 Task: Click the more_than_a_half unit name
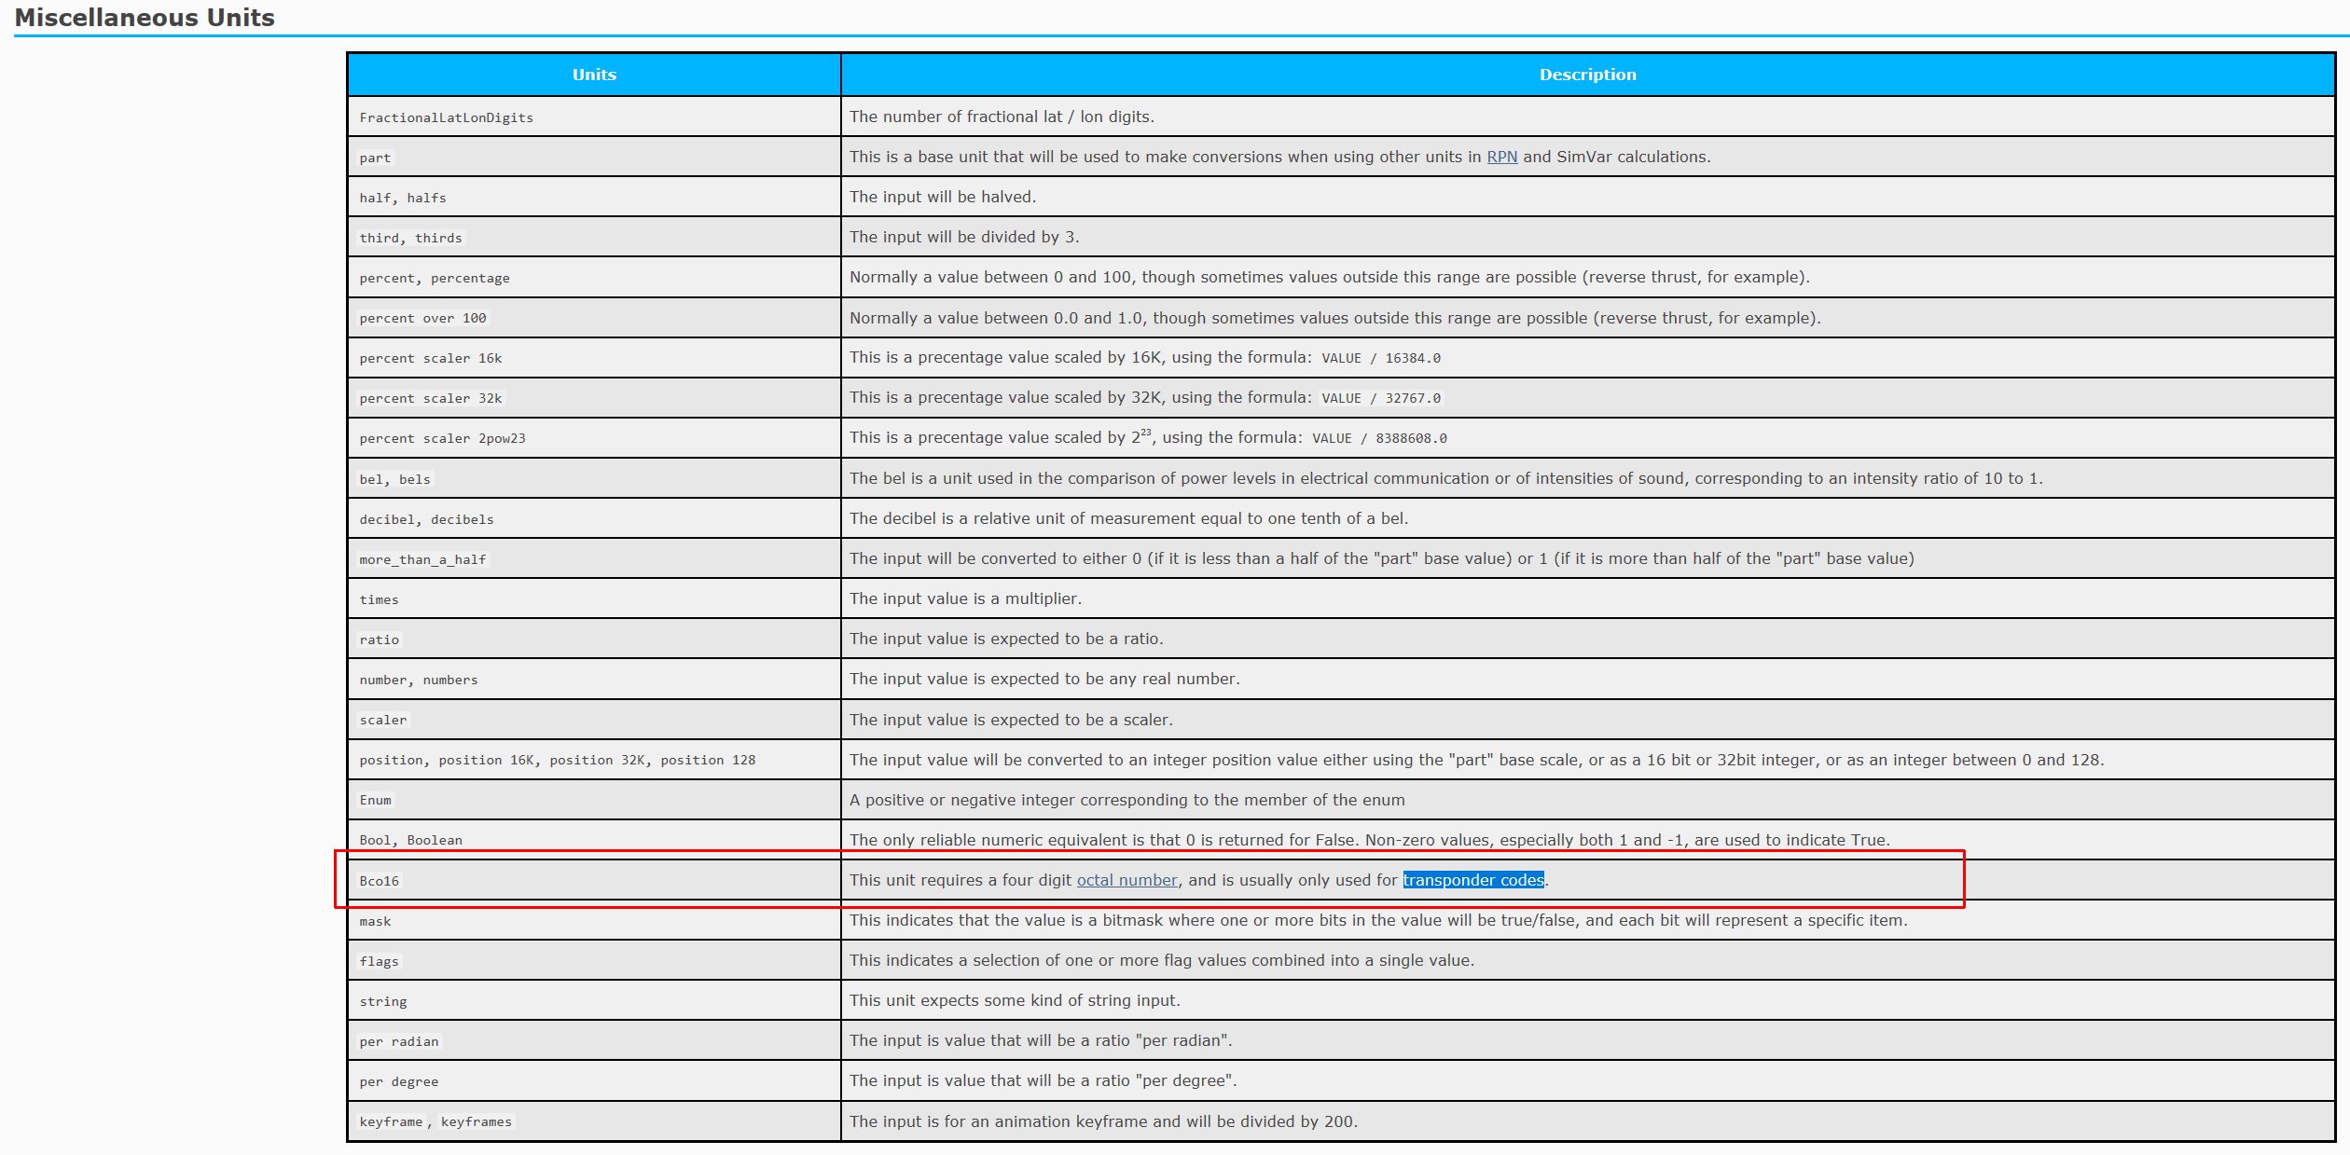point(422,559)
